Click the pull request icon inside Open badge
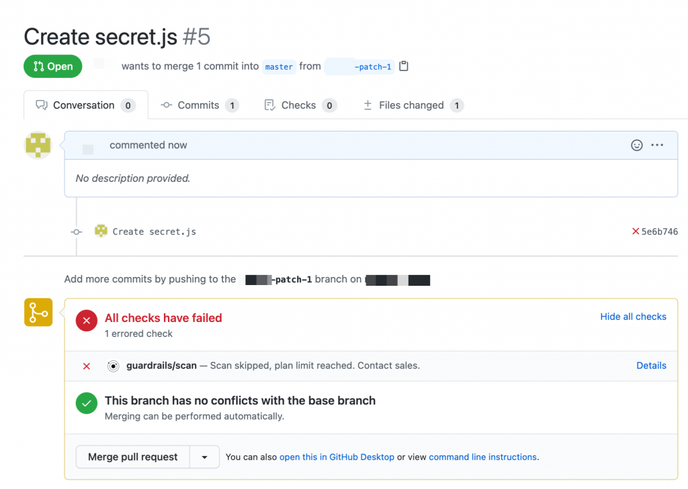The image size is (688, 489). click(x=39, y=66)
